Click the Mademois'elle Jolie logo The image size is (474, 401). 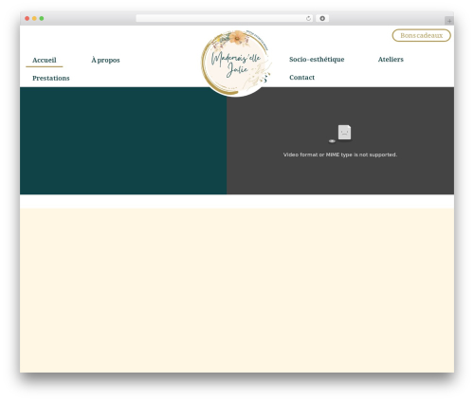click(236, 64)
